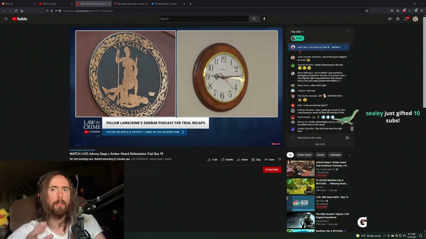Share this live stream
Viewport: 426px width, 239px height.
coord(242,160)
